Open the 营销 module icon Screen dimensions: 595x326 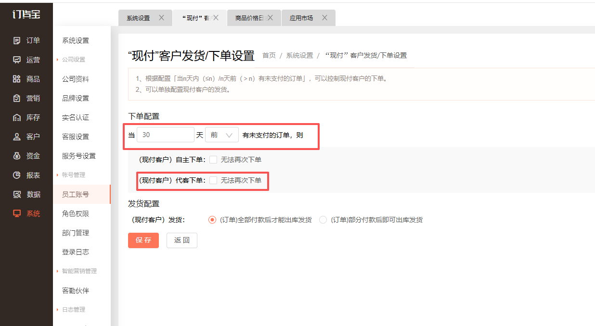(17, 99)
